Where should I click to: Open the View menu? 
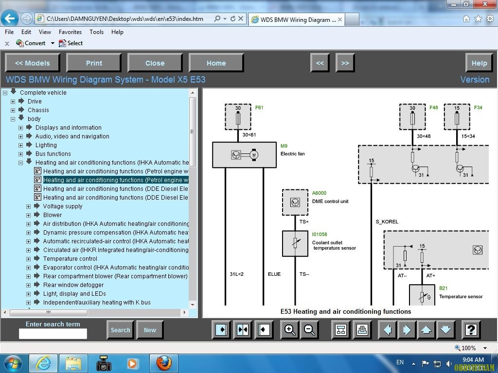[x=45, y=32]
